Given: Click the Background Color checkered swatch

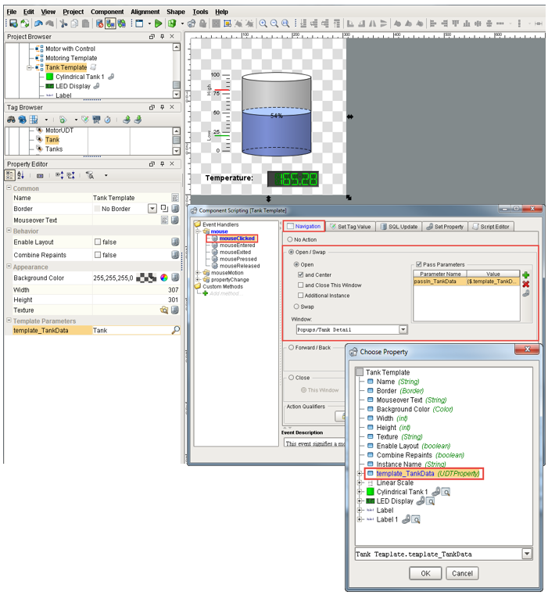Looking at the screenshot, I should tap(146, 278).
